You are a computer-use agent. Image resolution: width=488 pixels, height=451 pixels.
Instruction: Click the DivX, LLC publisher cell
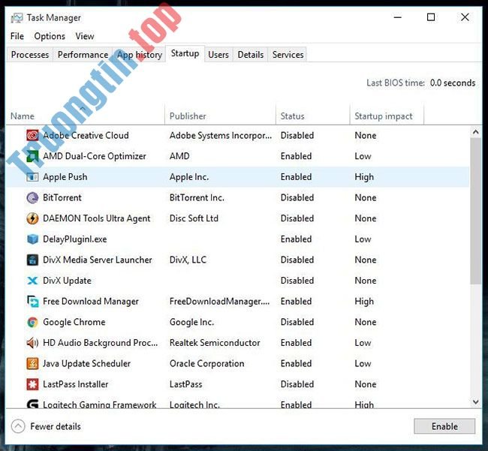pos(188,260)
